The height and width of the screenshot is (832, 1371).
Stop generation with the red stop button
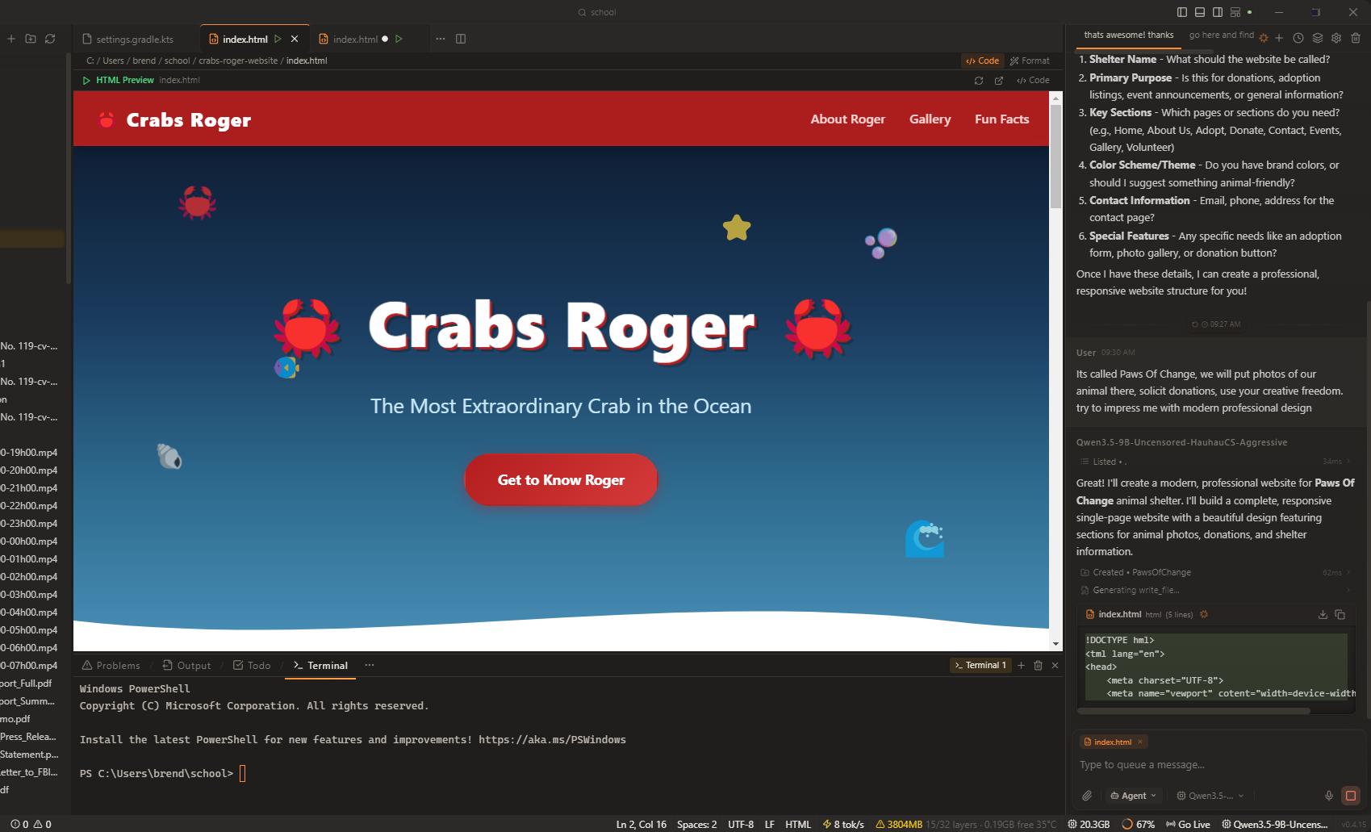pos(1351,796)
